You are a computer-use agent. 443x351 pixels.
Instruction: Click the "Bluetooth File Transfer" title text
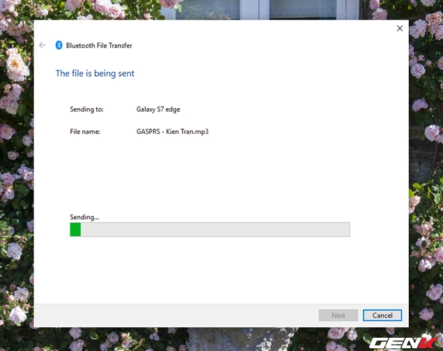coord(99,45)
